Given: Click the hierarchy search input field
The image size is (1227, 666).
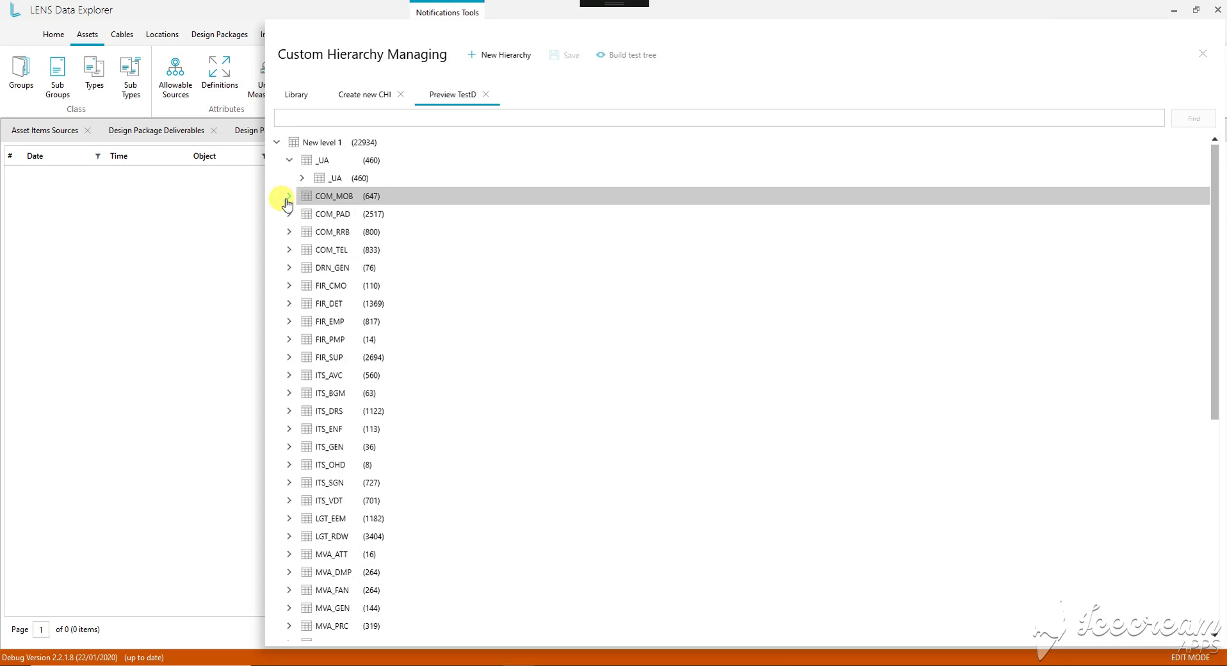Looking at the screenshot, I should pos(719,118).
